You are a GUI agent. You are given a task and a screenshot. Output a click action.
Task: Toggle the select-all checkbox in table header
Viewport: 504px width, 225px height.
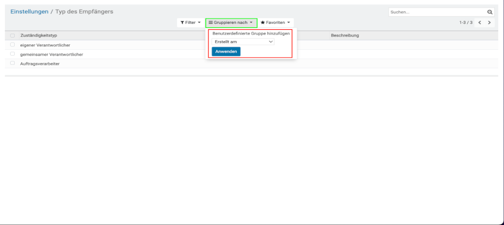pyautogui.click(x=12, y=36)
